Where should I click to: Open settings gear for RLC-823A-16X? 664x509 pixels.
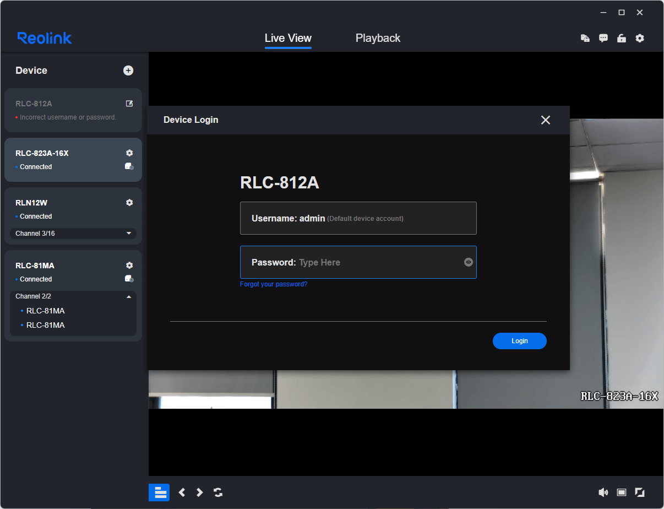pos(129,153)
